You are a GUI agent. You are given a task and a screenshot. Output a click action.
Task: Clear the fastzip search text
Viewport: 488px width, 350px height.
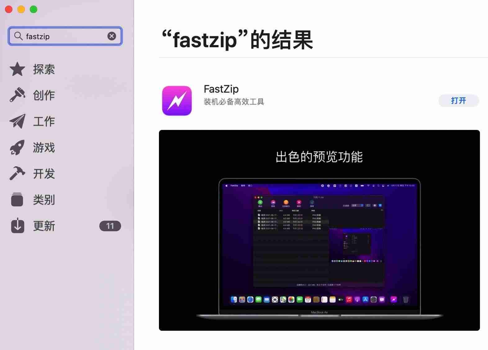pos(112,36)
